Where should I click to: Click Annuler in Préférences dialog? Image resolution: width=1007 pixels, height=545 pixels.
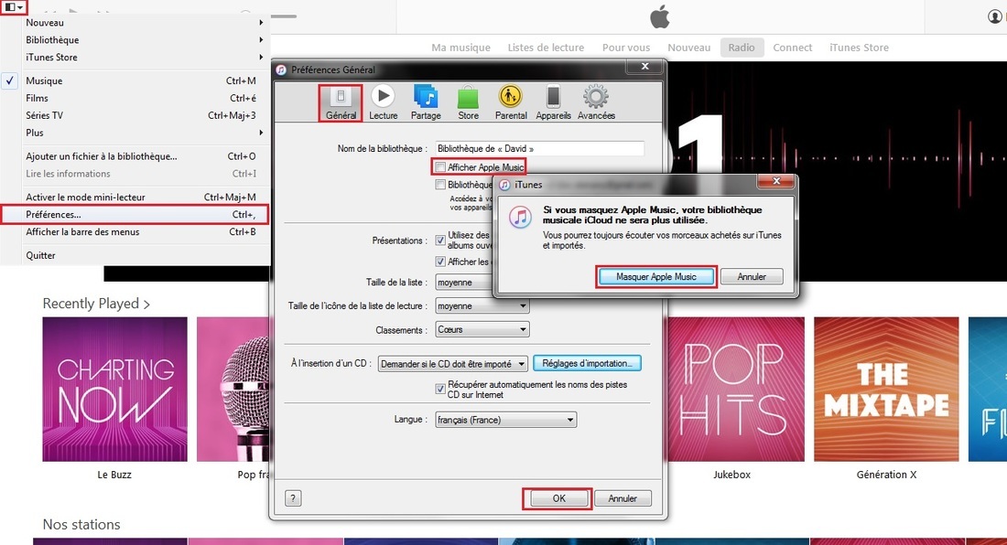pyautogui.click(x=623, y=498)
